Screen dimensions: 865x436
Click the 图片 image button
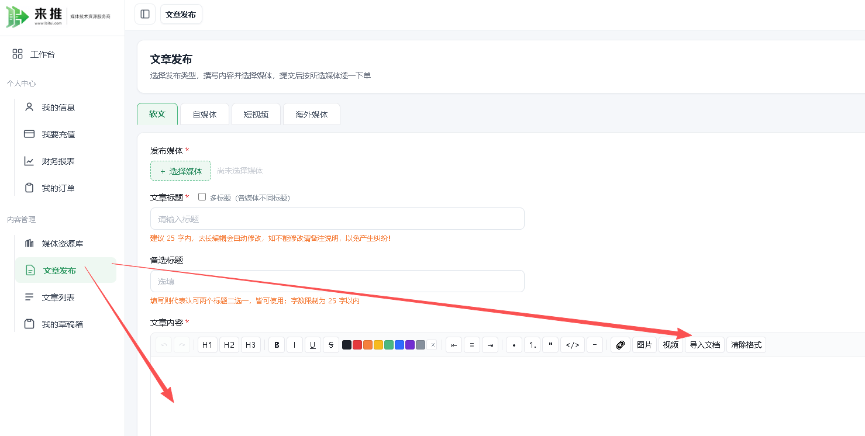coord(645,345)
